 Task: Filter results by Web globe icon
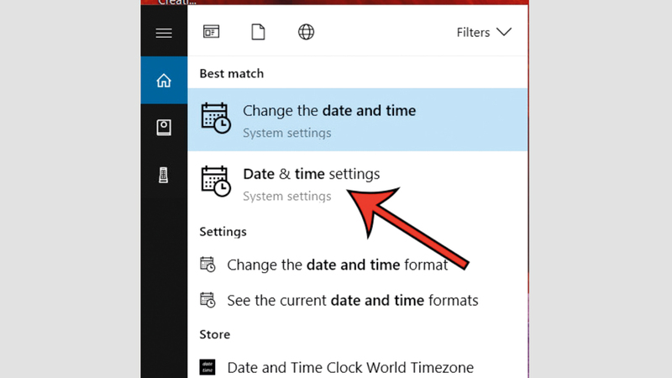tap(307, 33)
